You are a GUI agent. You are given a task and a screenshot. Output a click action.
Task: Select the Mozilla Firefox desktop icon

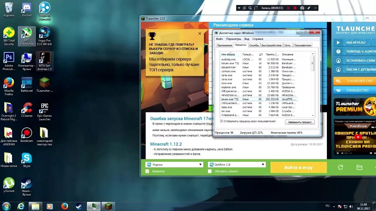coord(9,86)
